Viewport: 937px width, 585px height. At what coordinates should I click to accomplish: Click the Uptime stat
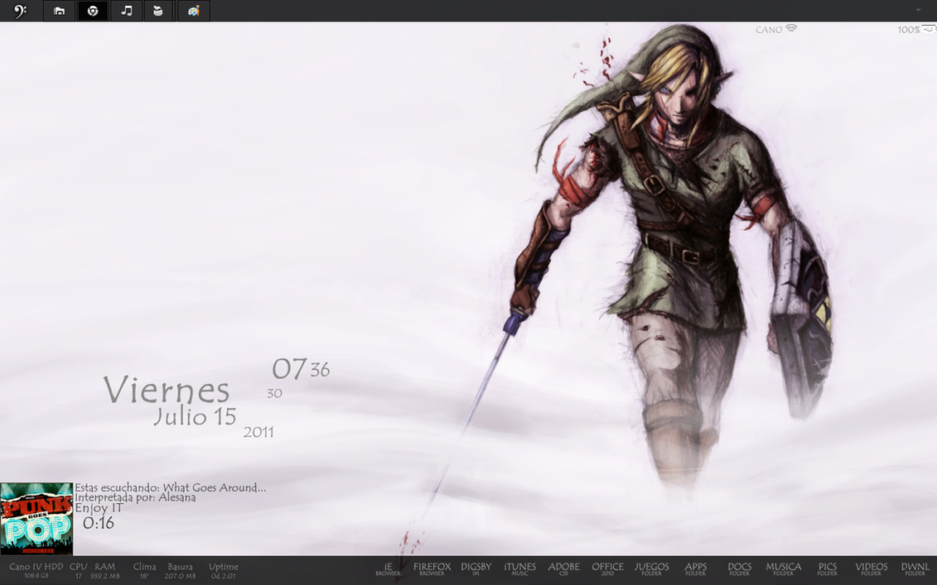224,570
